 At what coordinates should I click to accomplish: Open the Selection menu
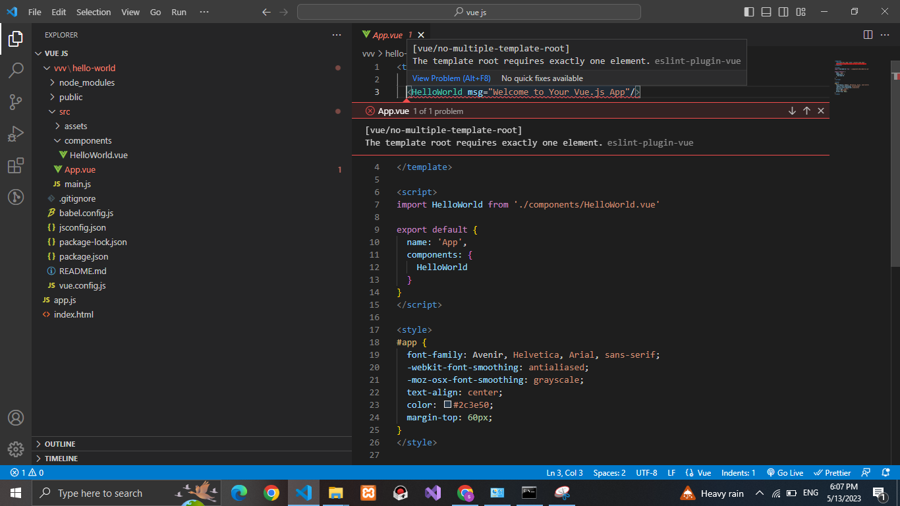tap(94, 12)
